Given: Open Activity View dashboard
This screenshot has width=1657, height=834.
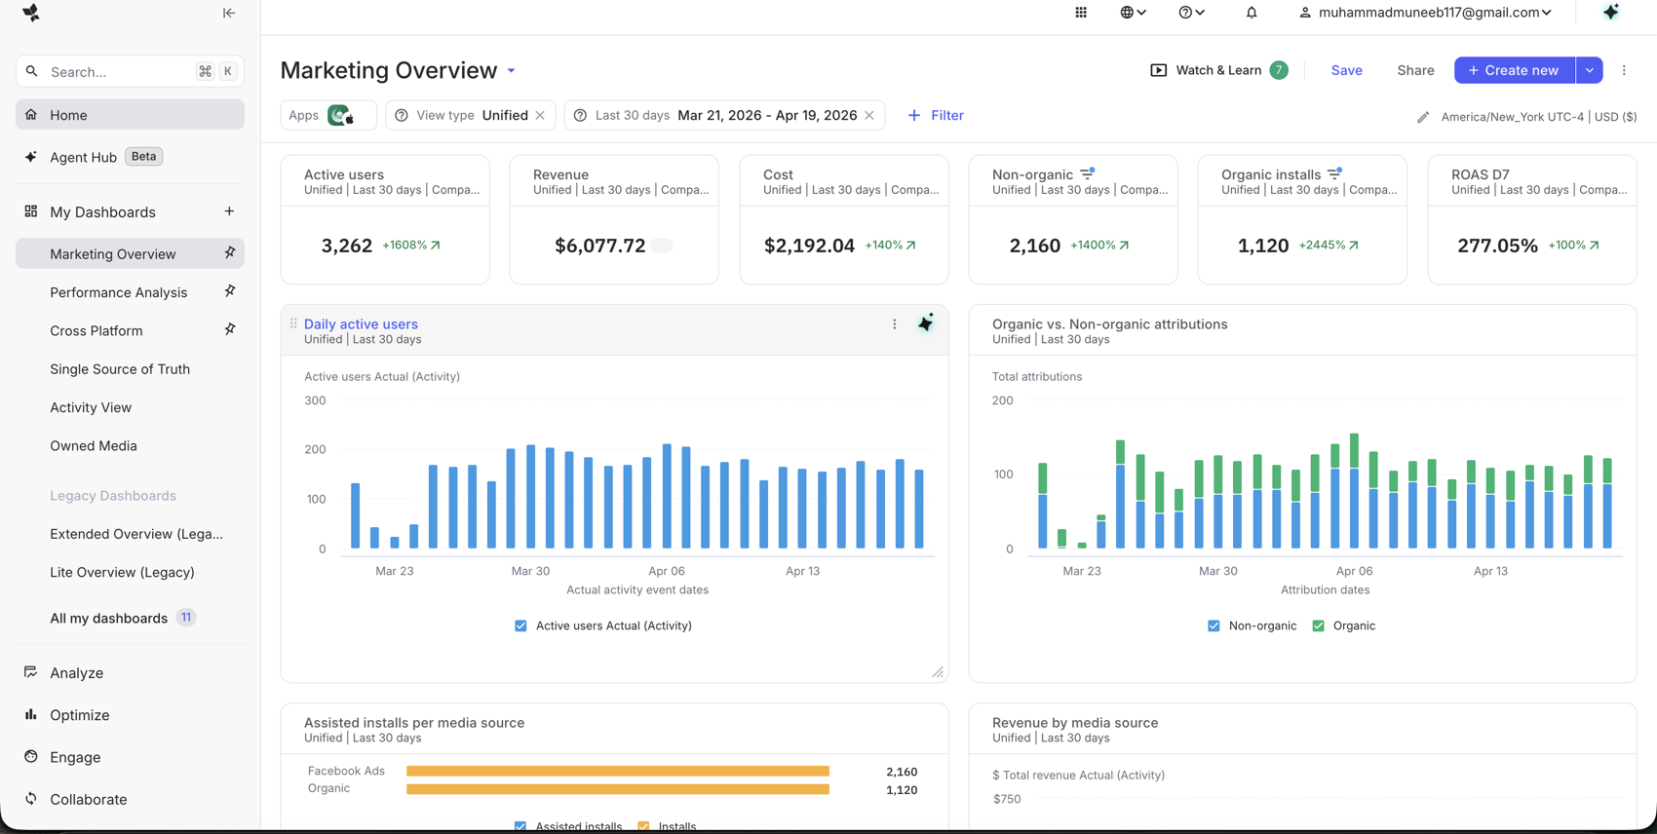Looking at the screenshot, I should 91,407.
